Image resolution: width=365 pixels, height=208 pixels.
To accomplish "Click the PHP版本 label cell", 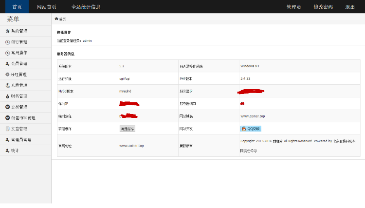I will click(x=209, y=78).
